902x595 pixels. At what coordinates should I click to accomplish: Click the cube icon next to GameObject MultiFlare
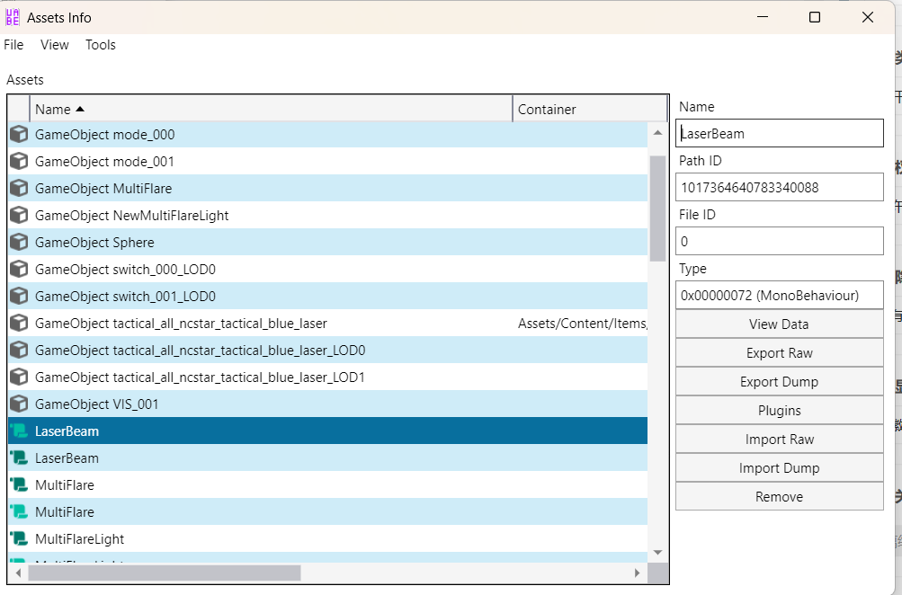pyautogui.click(x=18, y=189)
